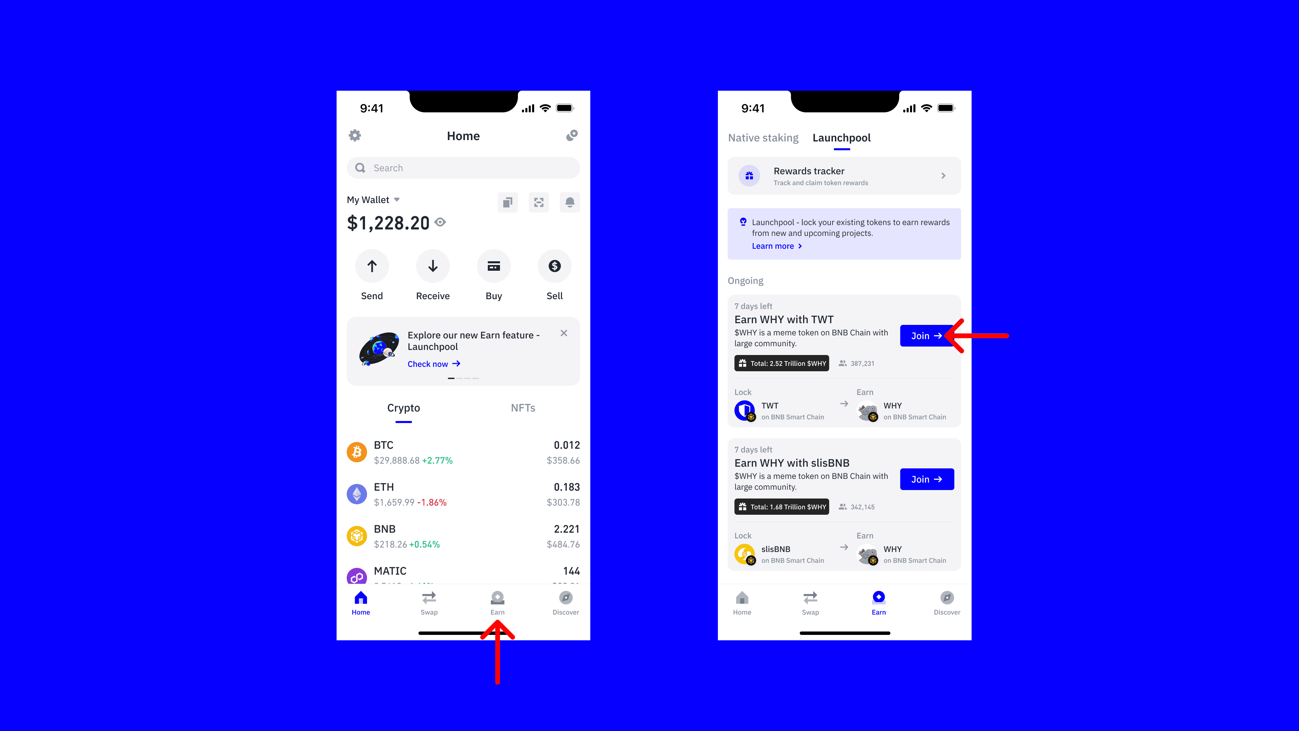Join the Earn WHY with slisBNB pool
The image size is (1299, 731).
[927, 479]
